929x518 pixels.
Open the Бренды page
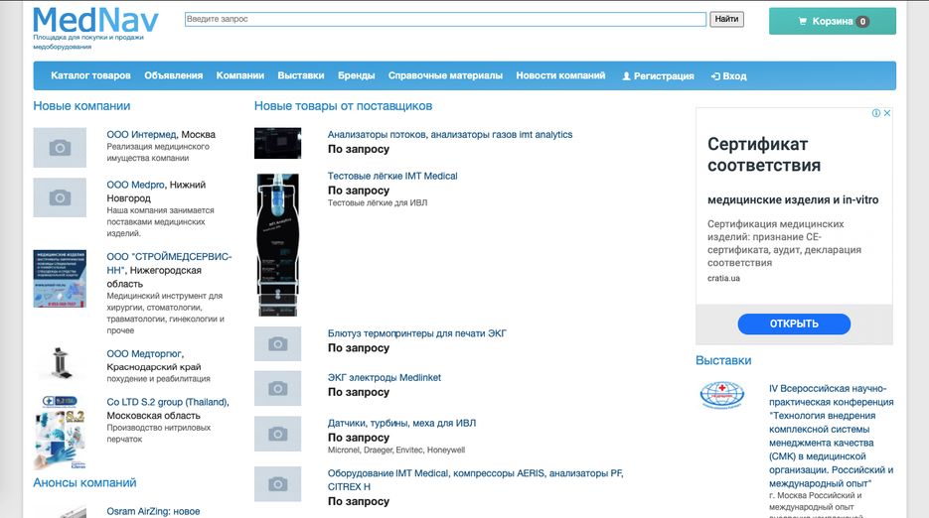[x=357, y=75]
